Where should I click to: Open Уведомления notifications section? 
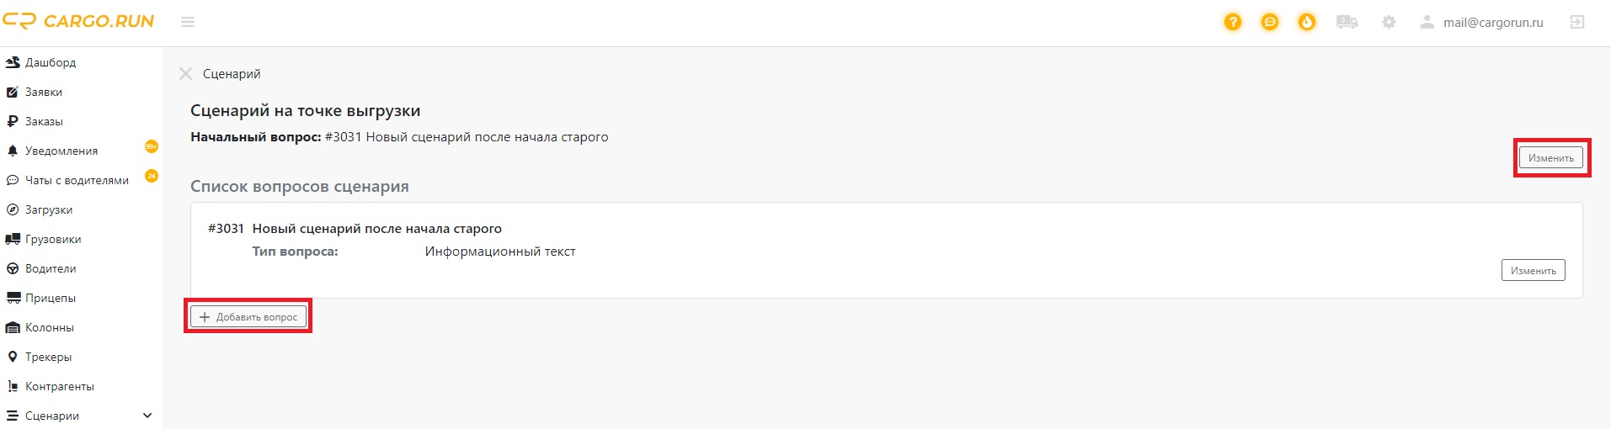pyautogui.click(x=61, y=151)
